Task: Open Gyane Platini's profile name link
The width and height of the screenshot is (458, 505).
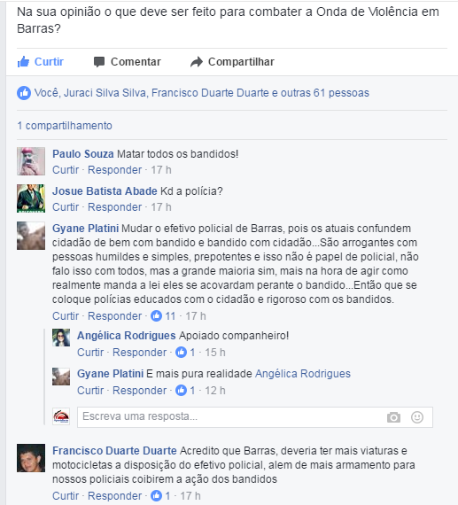Action: [86, 229]
